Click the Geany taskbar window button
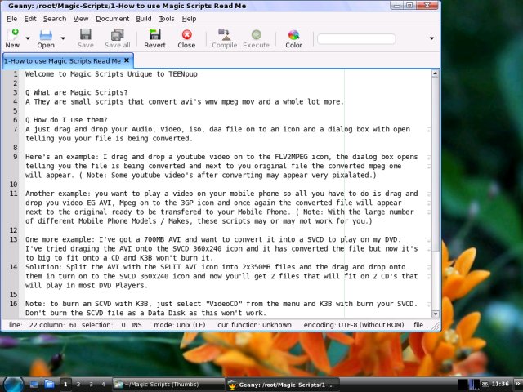 pyautogui.click(x=283, y=385)
